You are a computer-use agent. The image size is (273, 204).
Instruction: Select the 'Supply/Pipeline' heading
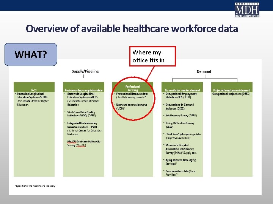click(x=85, y=71)
